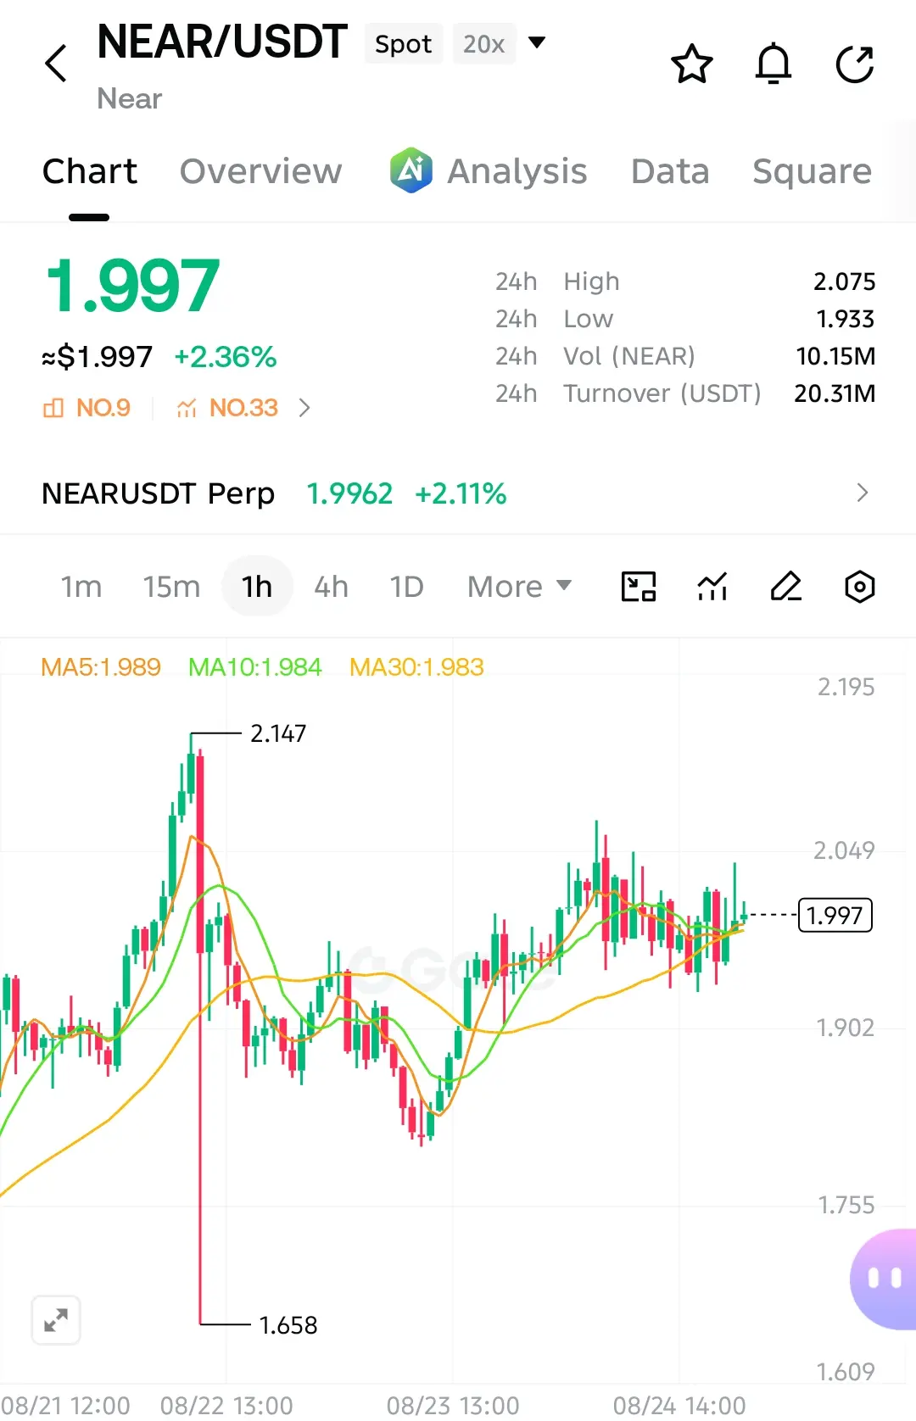Tap the 2.049 price axis label
The height and width of the screenshot is (1421, 916).
coord(844,850)
